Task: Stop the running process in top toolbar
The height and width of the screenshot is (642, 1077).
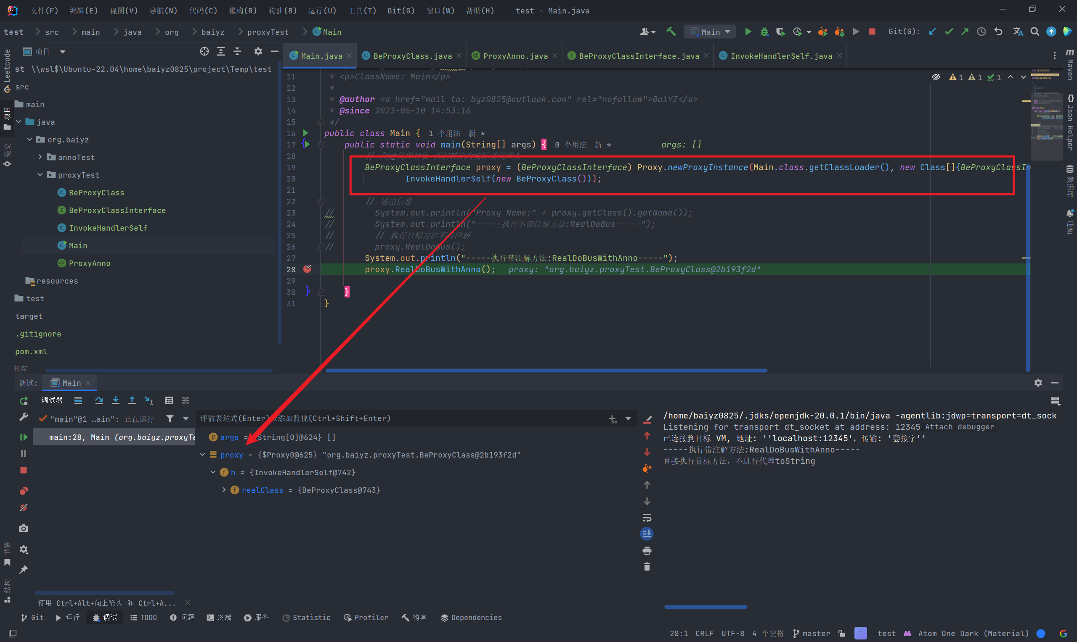Action: tap(872, 32)
